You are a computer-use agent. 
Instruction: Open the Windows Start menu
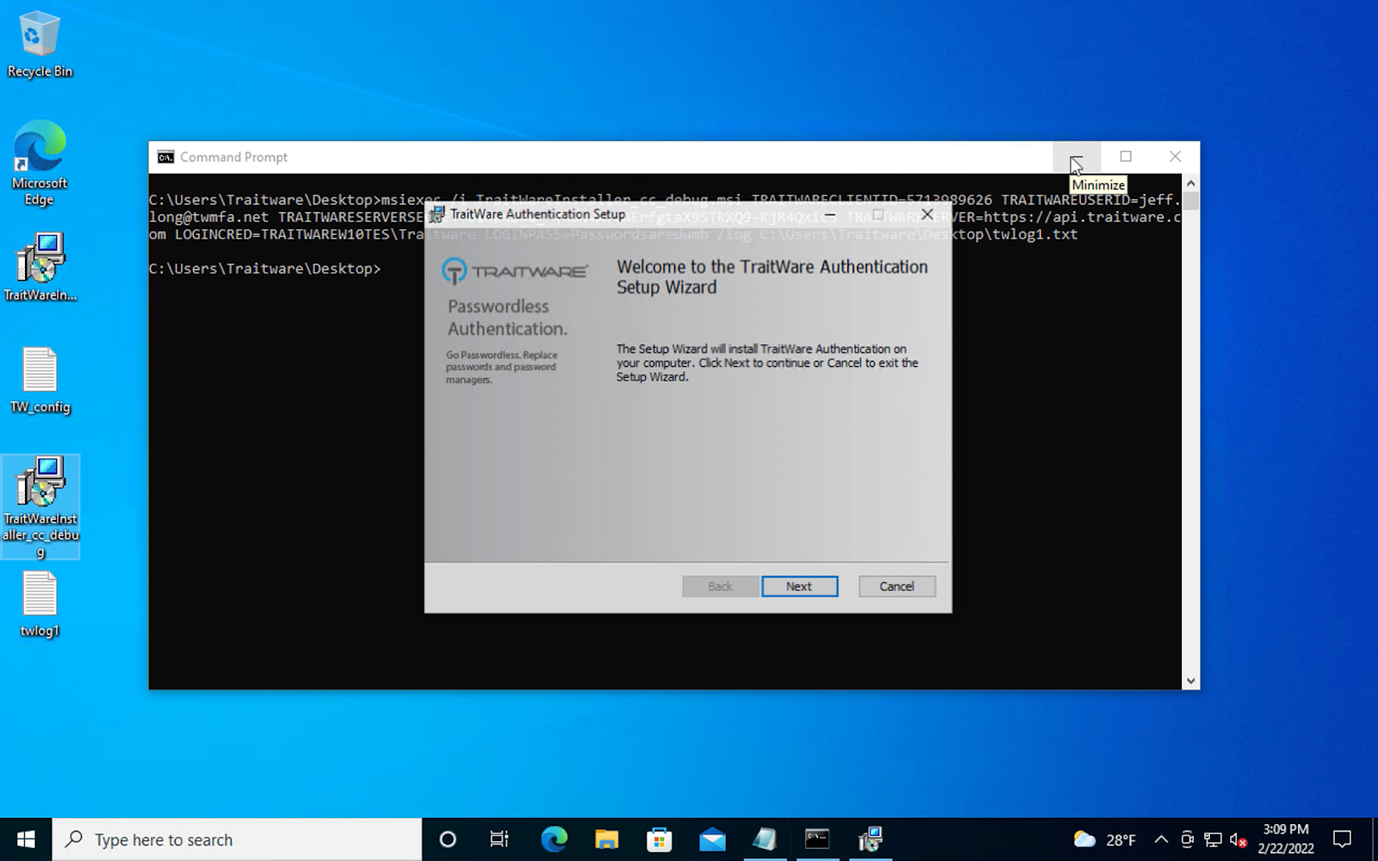coord(26,839)
